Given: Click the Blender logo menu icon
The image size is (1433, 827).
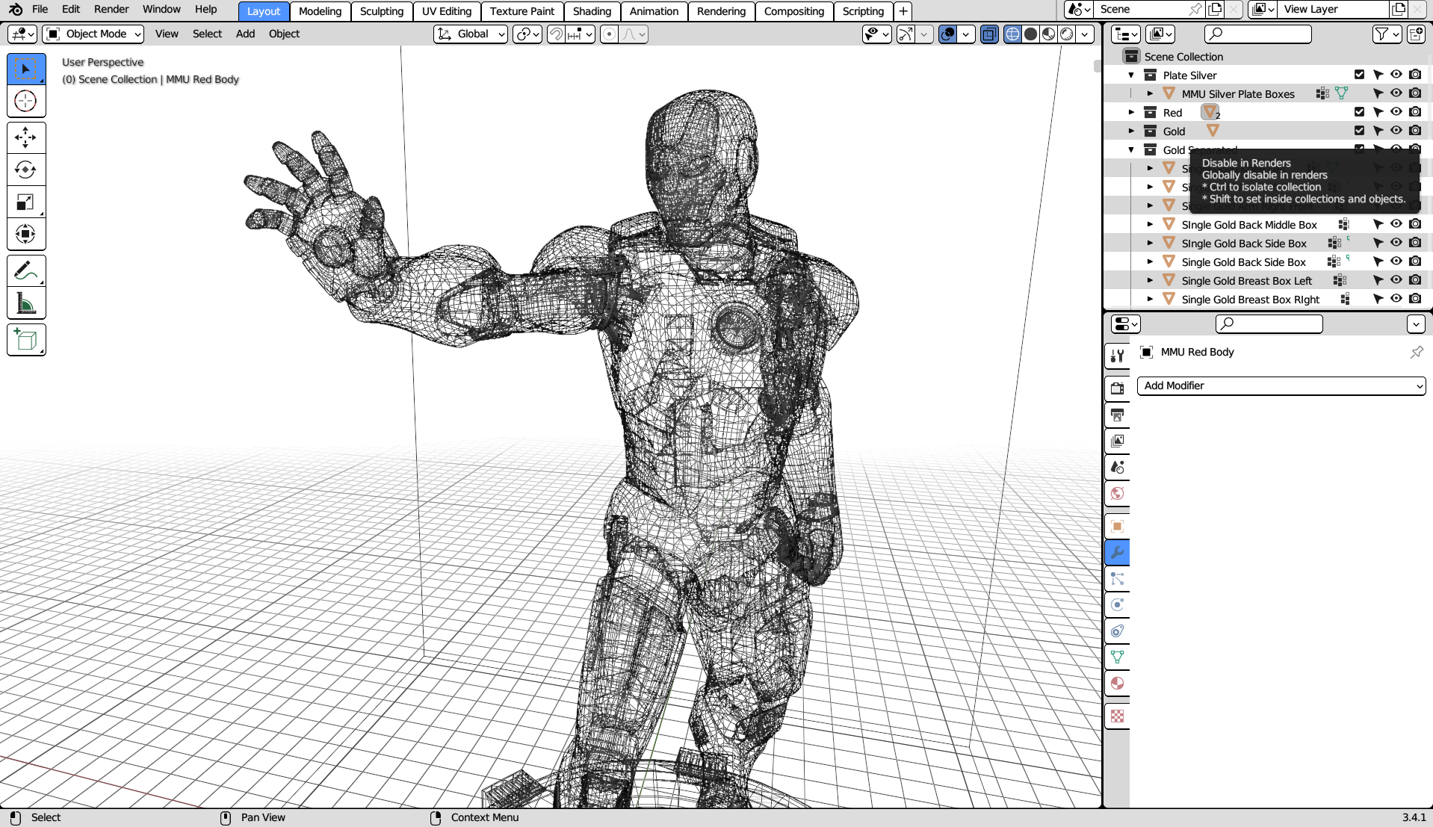Looking at the screenshot, I should point(15,10).
